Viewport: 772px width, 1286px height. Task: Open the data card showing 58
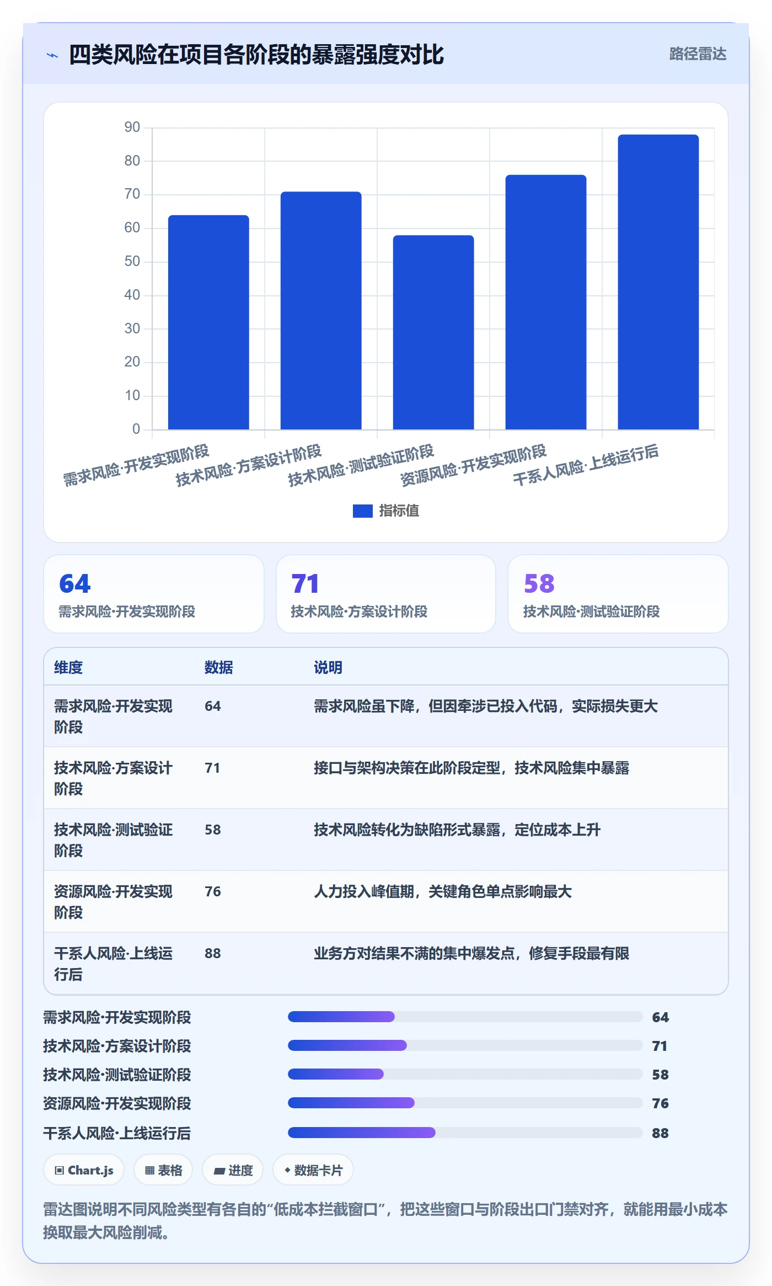(x=618, y=594)
